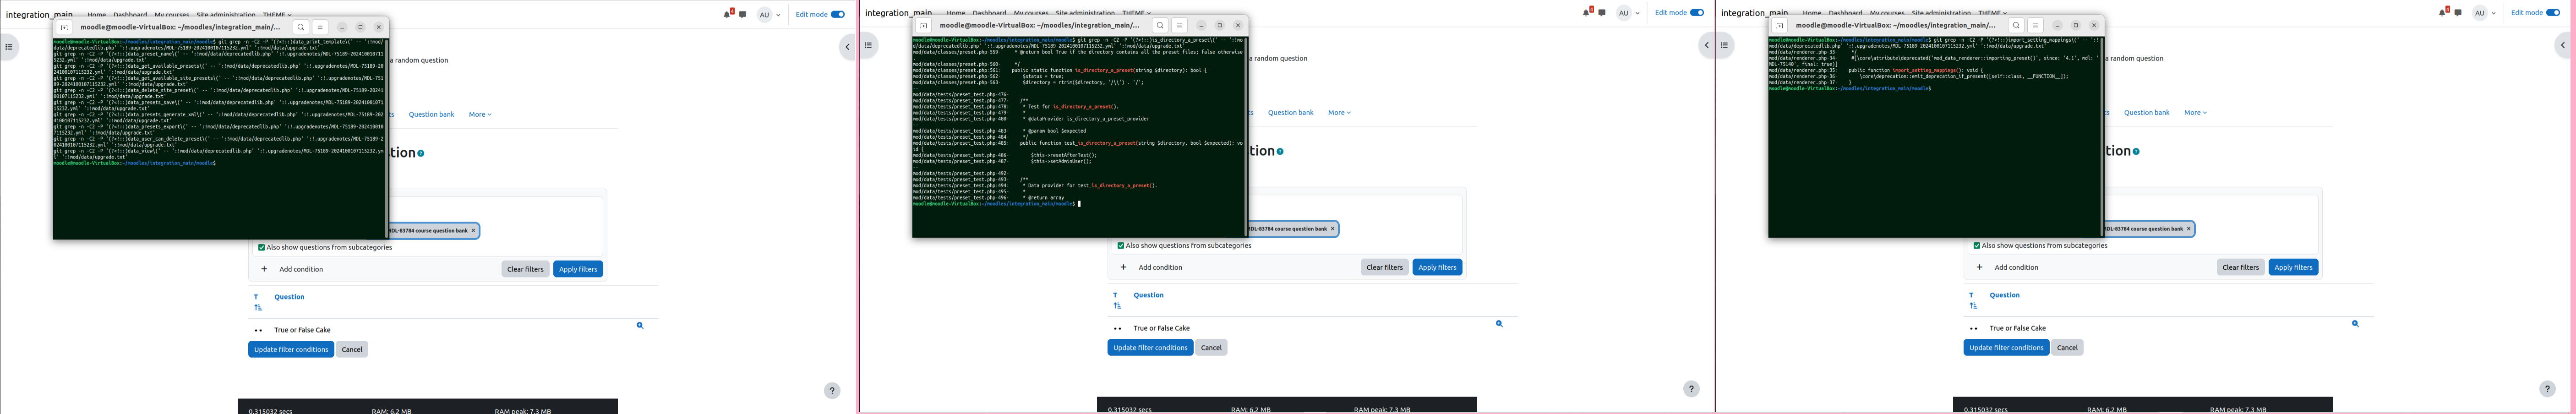2576x414 pixels.
Task: Click the left terminal window scrollbar
Action: tap(386, 138)
